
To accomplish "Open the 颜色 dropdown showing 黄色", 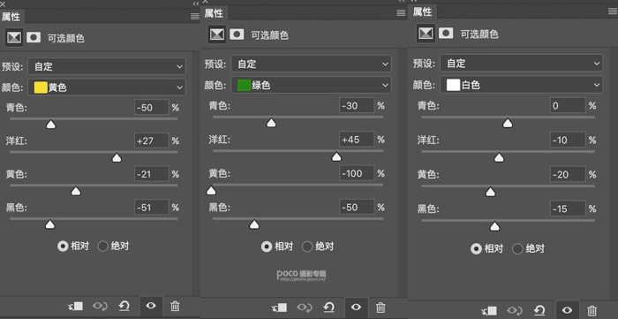I will click(x=107, y=87).
